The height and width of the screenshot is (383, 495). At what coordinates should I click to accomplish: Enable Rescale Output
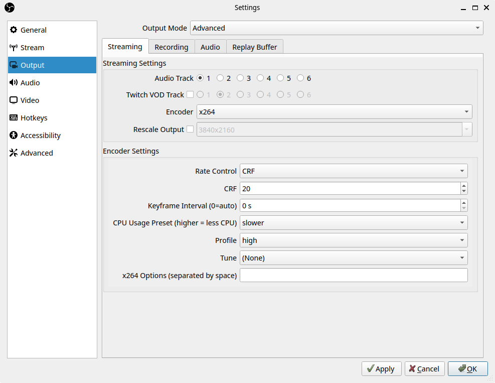pos(191,129)
